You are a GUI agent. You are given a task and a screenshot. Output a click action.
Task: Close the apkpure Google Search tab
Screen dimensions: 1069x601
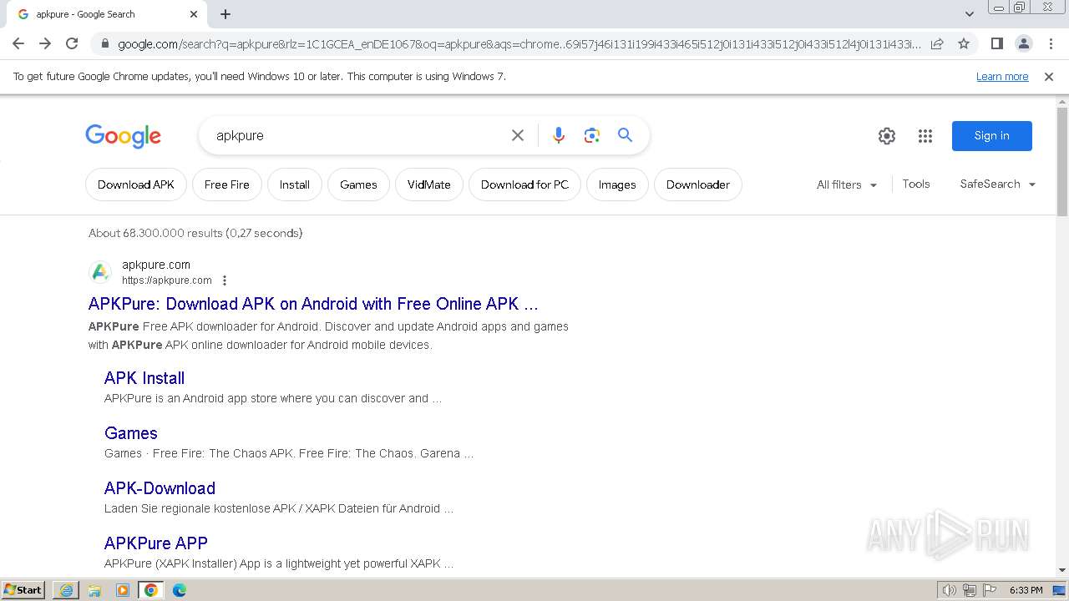click(x=194, y=14)
